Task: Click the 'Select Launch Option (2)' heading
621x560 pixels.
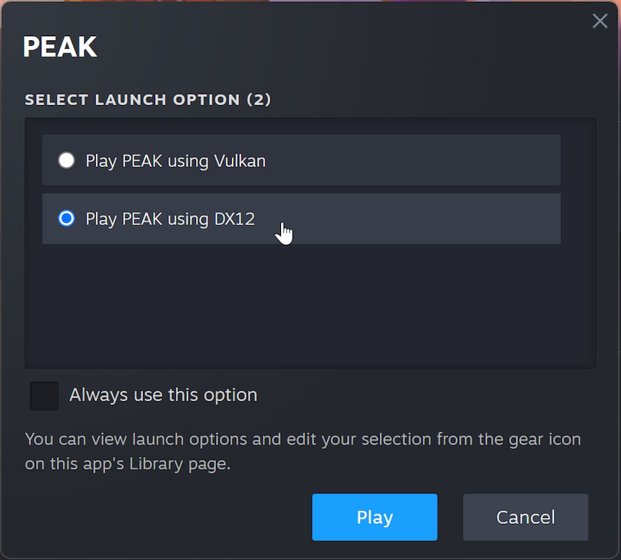Action: click(147, 99)
